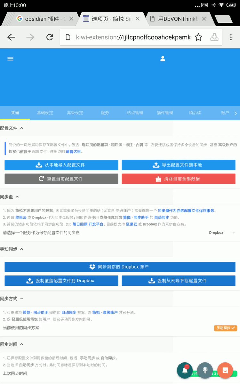The height and width of the screenshot is (384, 240).
Task: Click 导出配置文件到本地 button
Action: [179, 165]
